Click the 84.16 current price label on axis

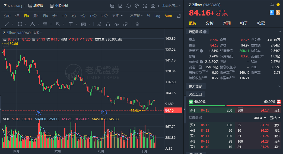click(173, 110)
